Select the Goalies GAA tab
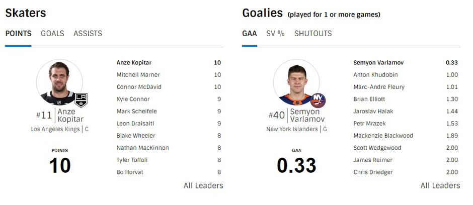This screenshot has height=205, width=473. coord(249,34)
